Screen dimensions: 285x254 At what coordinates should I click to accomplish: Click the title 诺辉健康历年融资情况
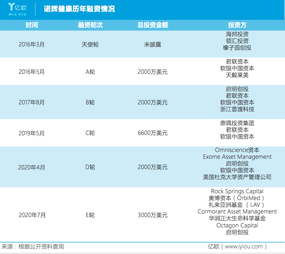[79, 9]
